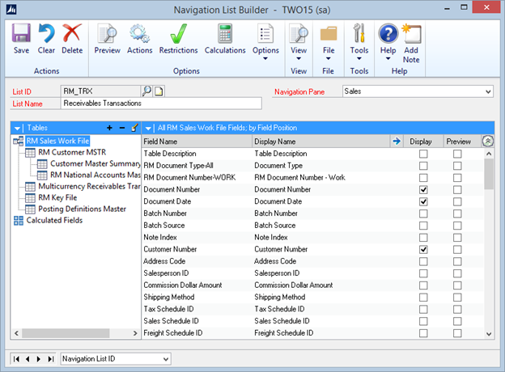Check Preview for Freight Schedule ID
Image resolution: width=505 pixels, height=372 pixels.
tap(457, 333)
